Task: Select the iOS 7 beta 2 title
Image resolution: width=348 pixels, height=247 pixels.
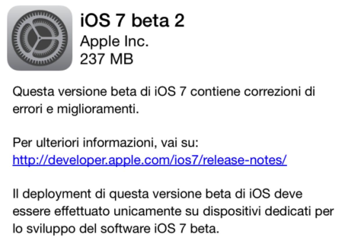Action: (x=132, y=20)
